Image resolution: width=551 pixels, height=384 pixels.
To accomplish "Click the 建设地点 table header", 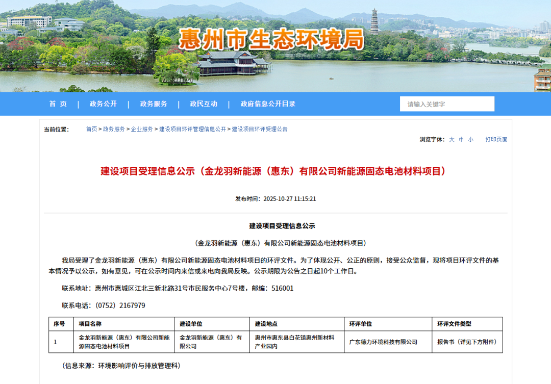I will coord(297,324).
